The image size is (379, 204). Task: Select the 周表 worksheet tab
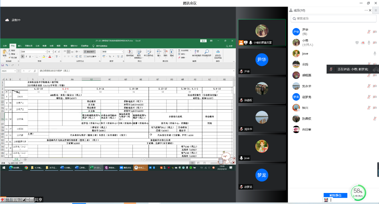(16, 159)
